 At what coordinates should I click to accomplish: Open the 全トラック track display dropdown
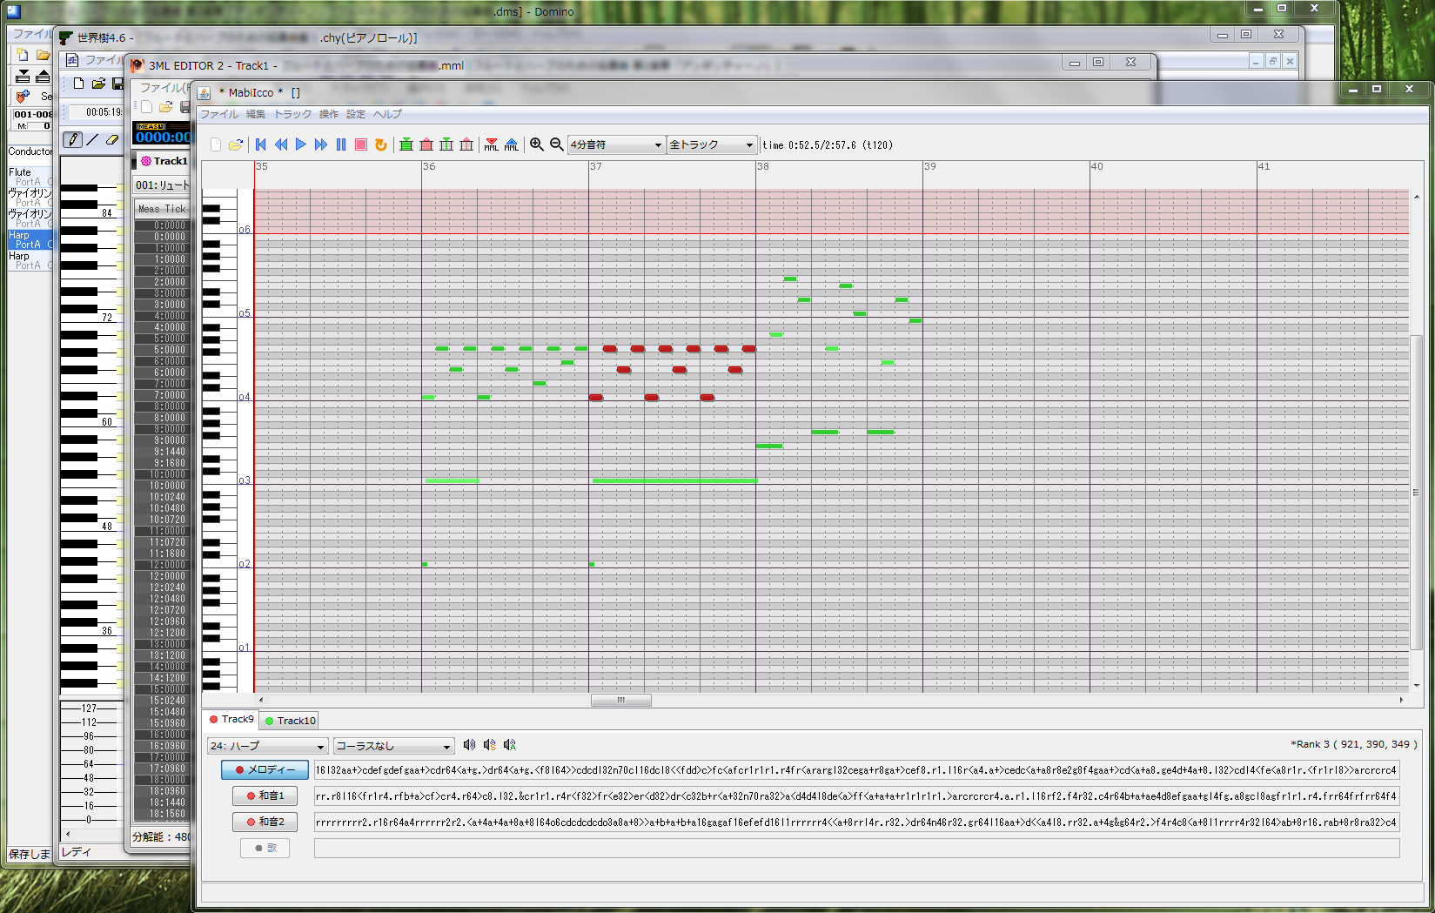(711, 144)
